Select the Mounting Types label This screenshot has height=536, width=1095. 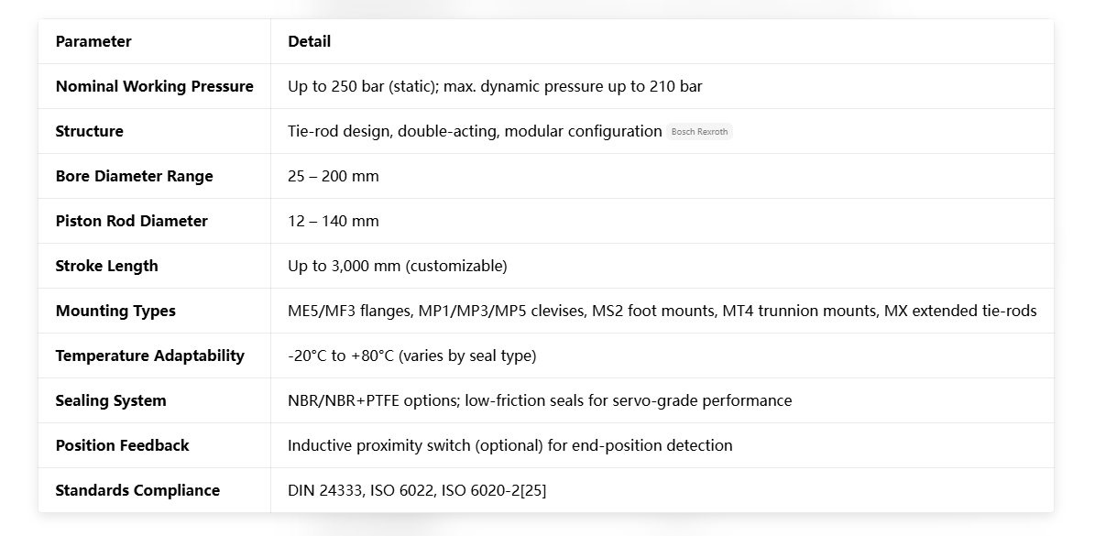[115, 311]
